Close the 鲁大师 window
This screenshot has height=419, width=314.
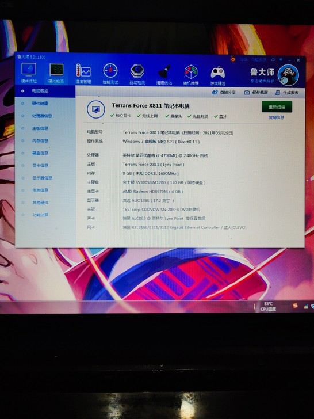(x=298, y=60)
